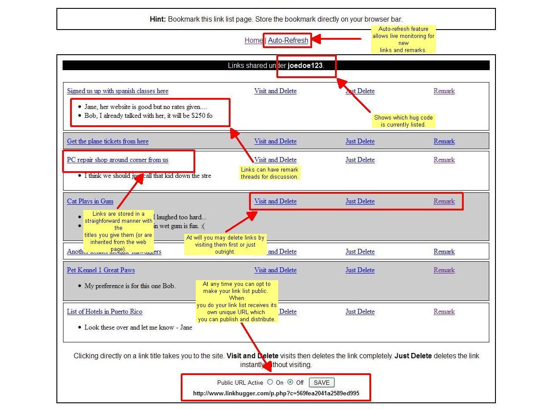551x409 pixels.
Task: Open 'List of Hotels in Puerto Rico' link
Action: pos(104,311)
